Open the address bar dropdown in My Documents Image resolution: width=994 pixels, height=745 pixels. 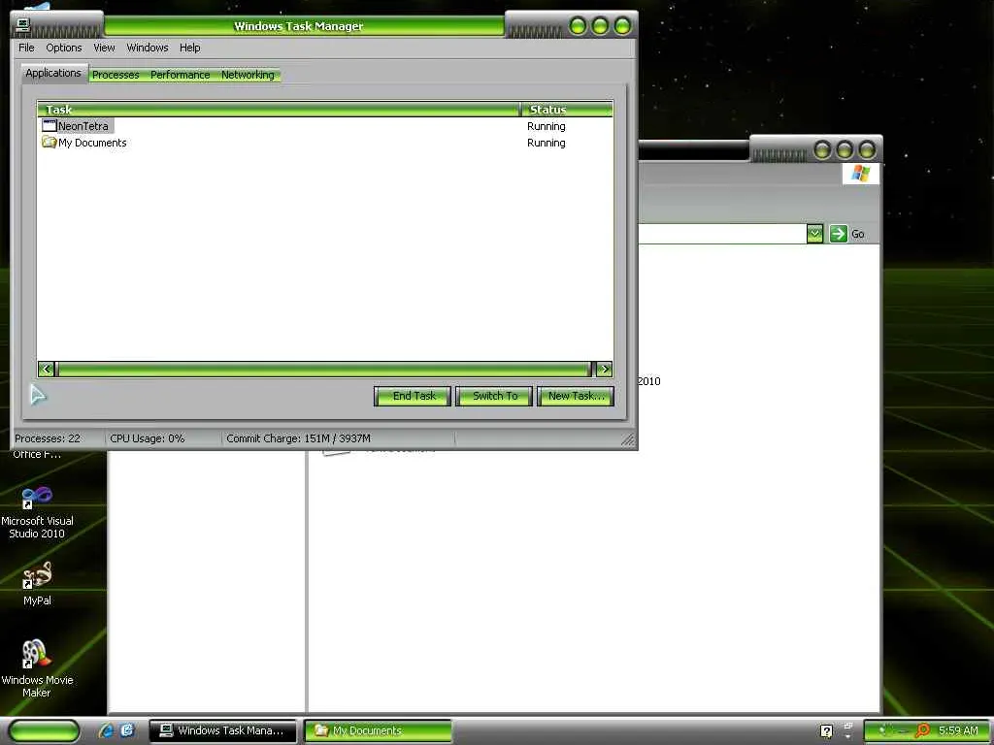coord(814,234)
